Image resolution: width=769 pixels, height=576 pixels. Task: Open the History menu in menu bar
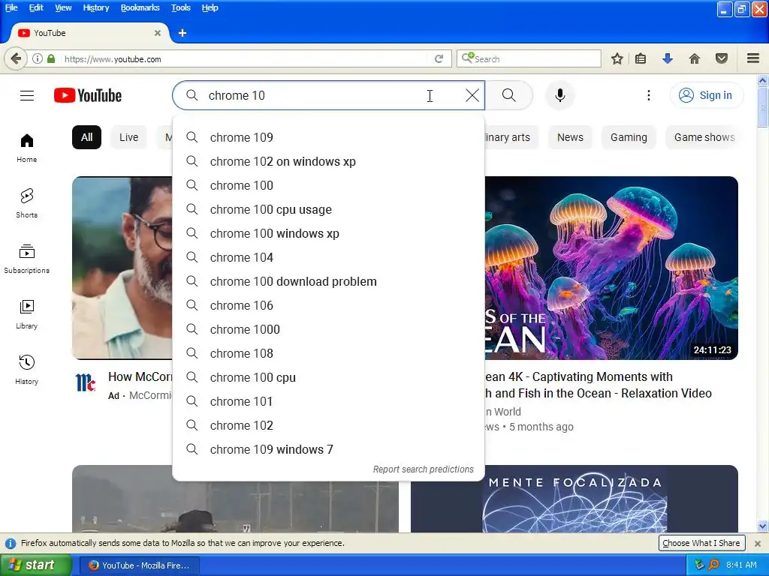95,7
